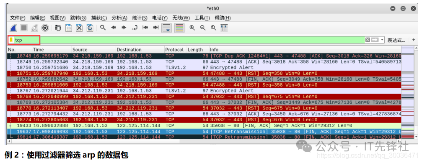Toggle packet colorization rules button
The width and height of the screenshot is (422, 163).
coord(179,28)
